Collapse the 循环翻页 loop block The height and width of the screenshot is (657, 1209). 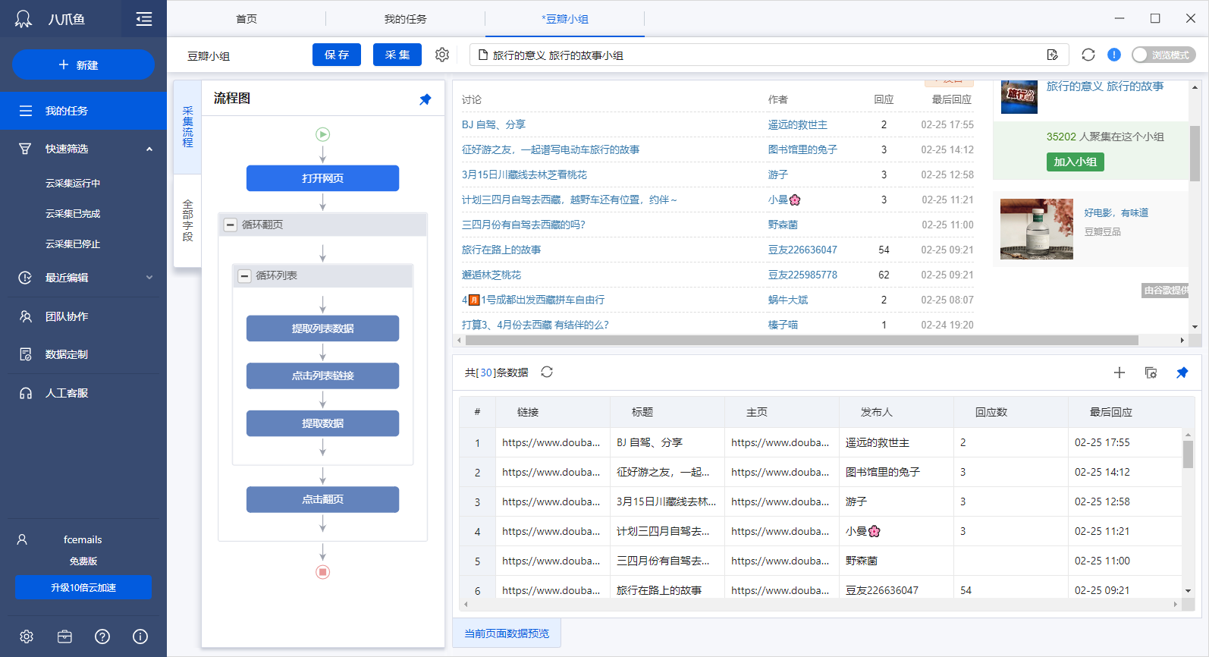pyautogui.click(x=231, y=225)
